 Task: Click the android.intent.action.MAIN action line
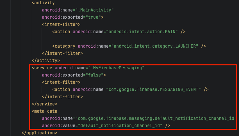tap(119, 32)
